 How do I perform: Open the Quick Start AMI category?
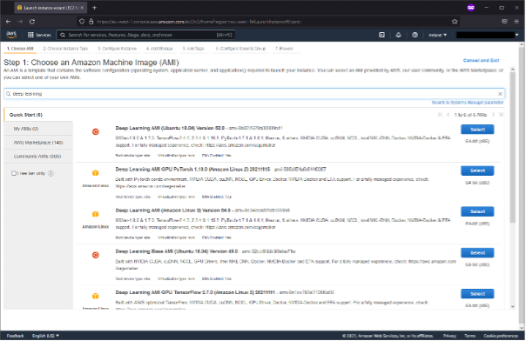point(38,115)
